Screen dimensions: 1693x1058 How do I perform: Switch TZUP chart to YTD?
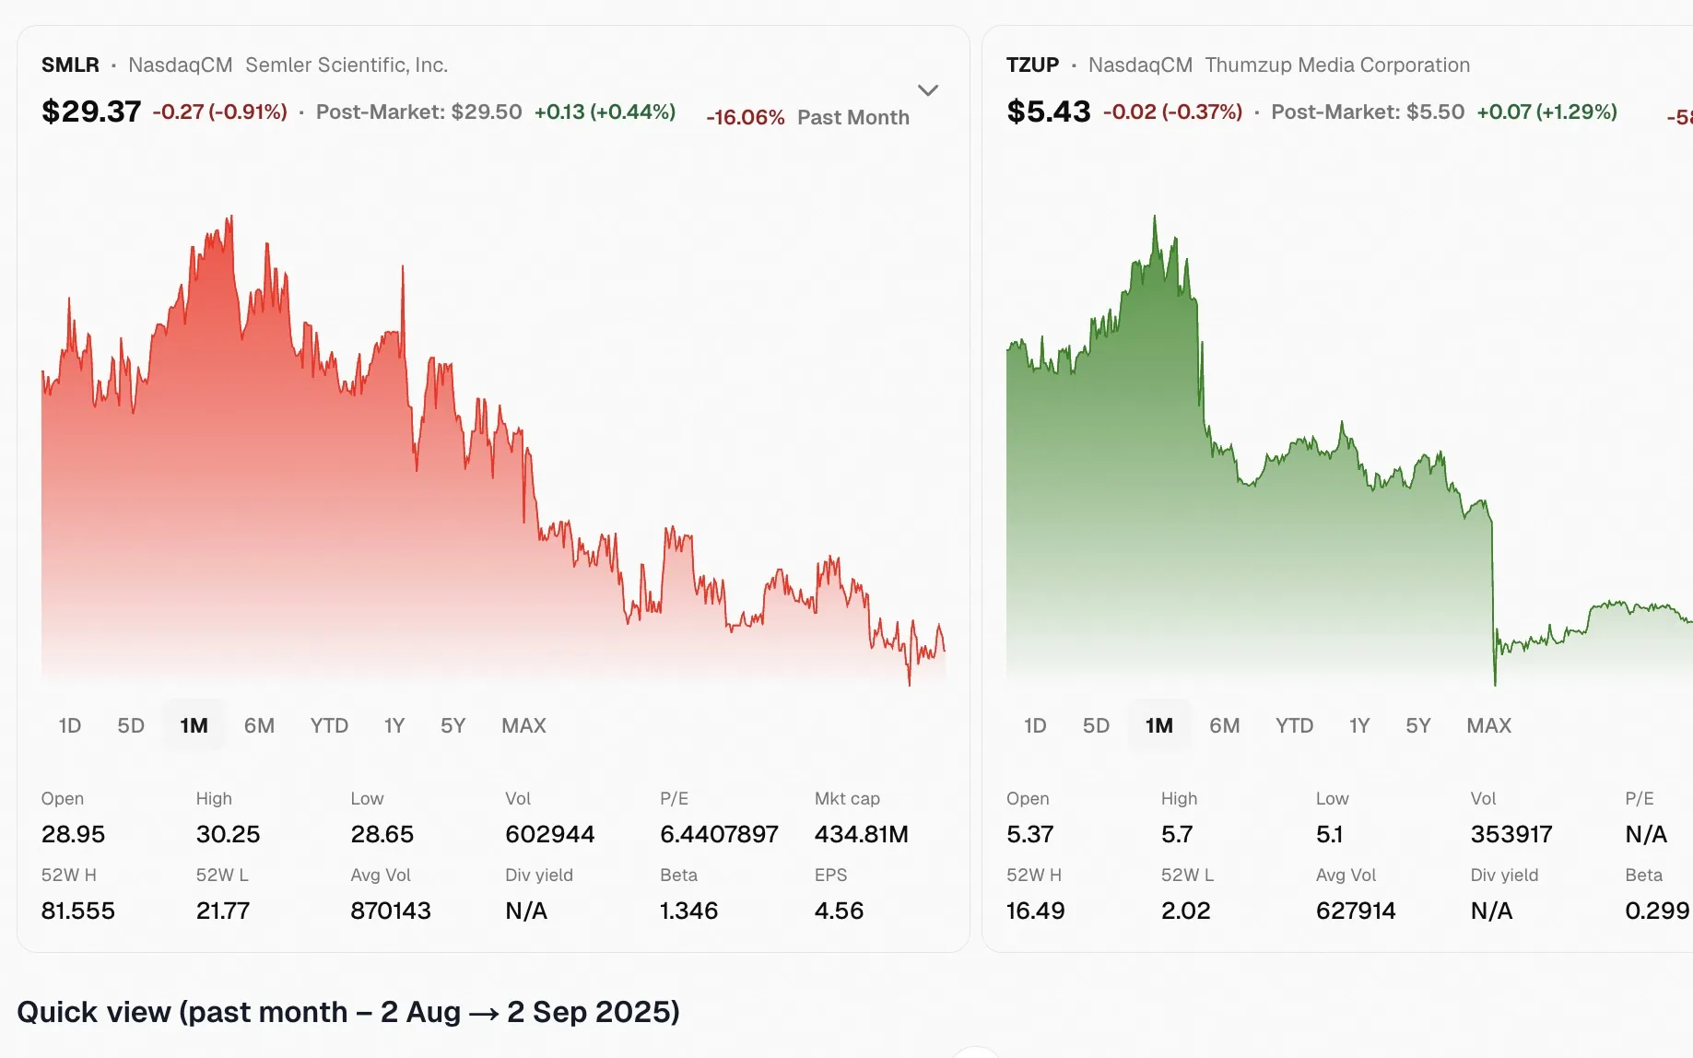[x=1294, y=725]
